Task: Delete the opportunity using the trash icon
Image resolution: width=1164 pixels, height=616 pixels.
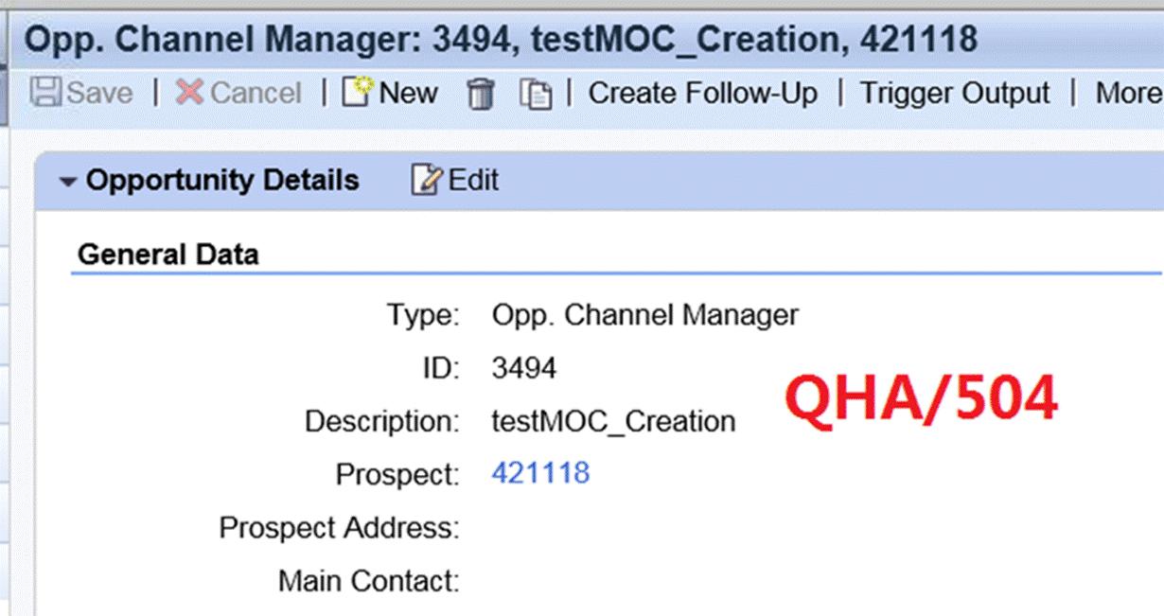Action: coord(481,93)
